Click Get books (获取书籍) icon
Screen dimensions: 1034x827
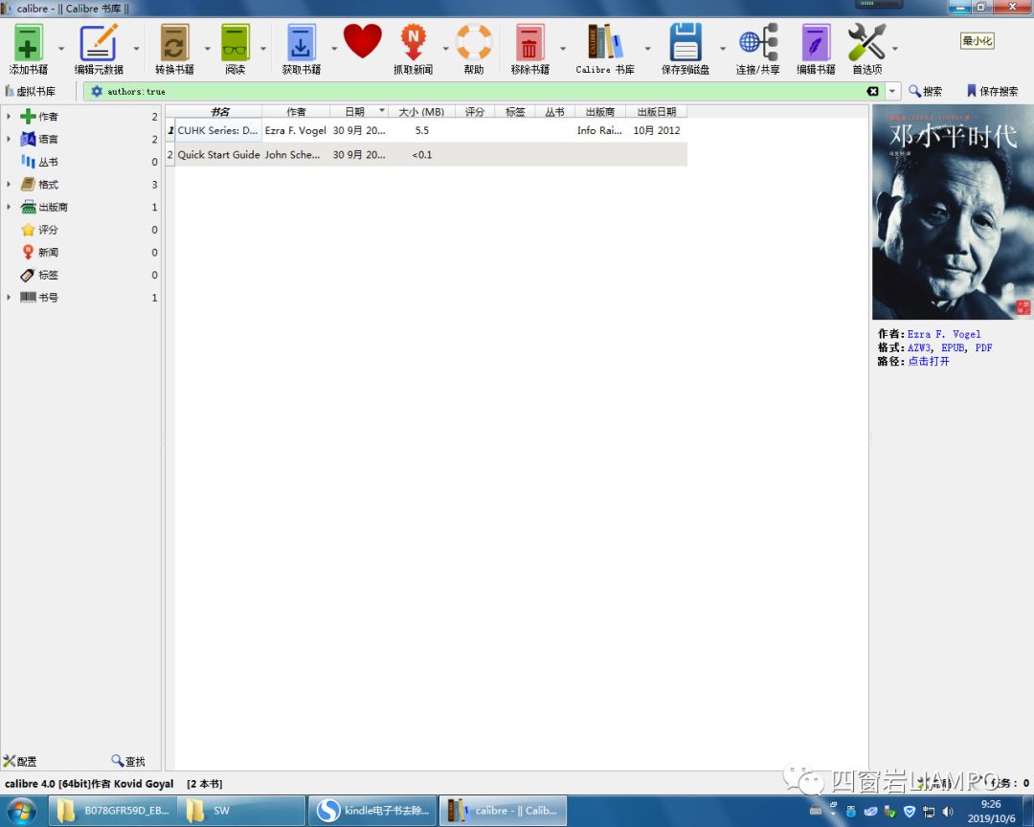301,43
